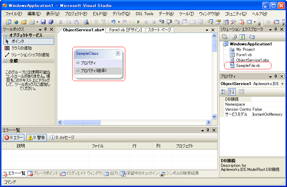The width and height of the screenshot is (287, 187).
Task: Open the Undo history dropdown arrow
Action: [x=119, y=22]
